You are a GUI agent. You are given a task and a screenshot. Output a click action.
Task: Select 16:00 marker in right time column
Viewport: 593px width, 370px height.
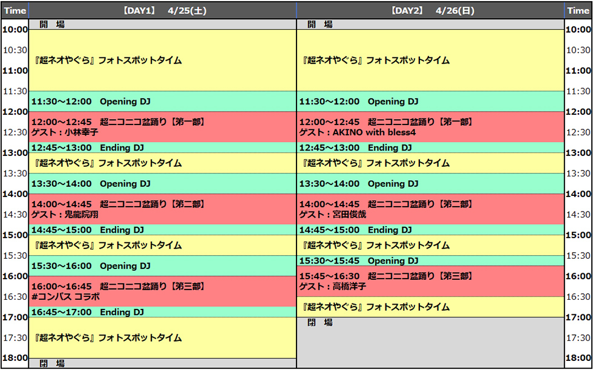[x=578, y=276]
